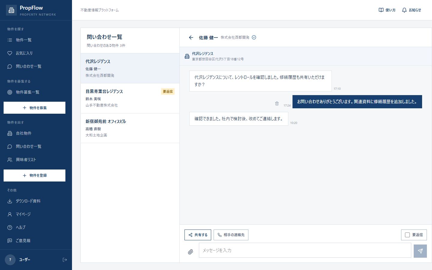The width and height of the screenshot is (432, 270).
Task: Click the PropFlow building logo icon
Action: [11, 10]
